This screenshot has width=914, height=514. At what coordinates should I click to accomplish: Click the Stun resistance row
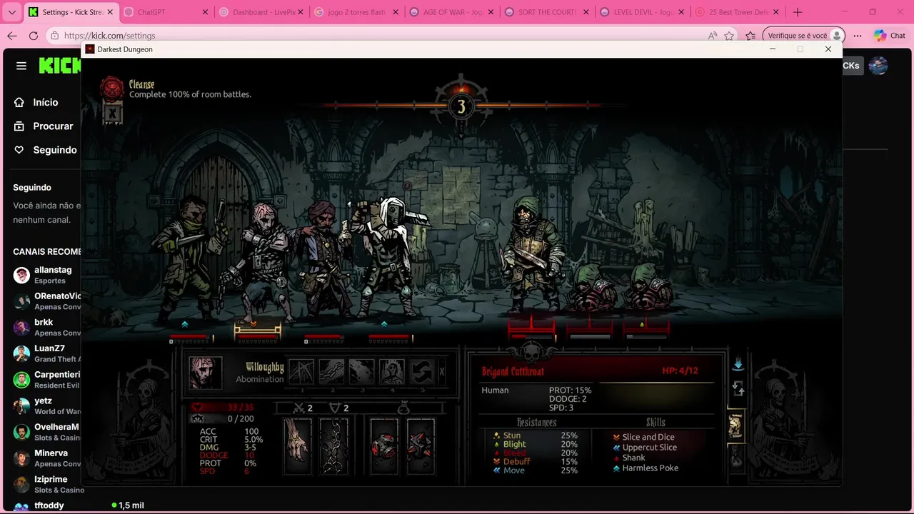[536, 435]
